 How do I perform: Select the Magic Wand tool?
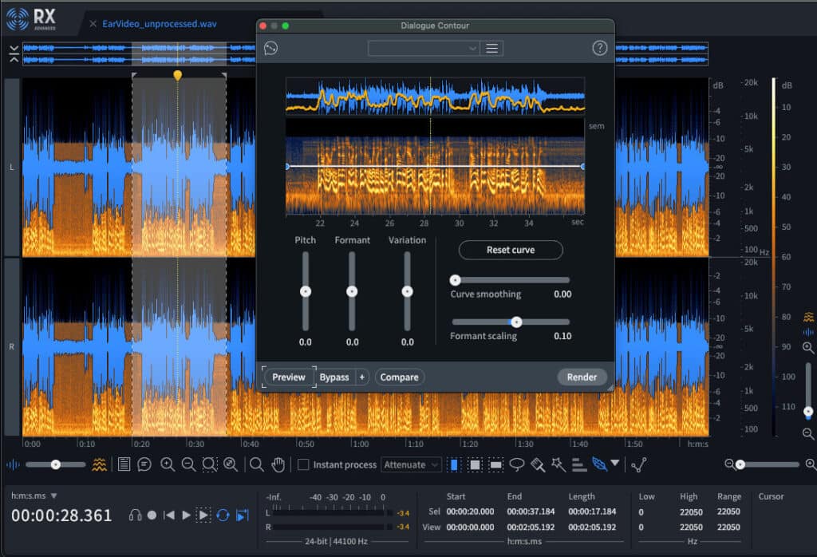pyautogui.click(x=558, y=464)
